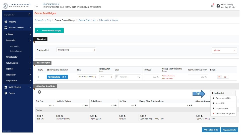Open the user profile avatar icon

click(218, 6)
